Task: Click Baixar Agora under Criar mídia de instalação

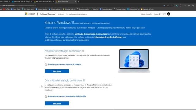Action: point(57,103)
